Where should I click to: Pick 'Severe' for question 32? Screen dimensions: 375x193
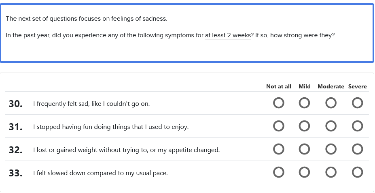(357, 150)
